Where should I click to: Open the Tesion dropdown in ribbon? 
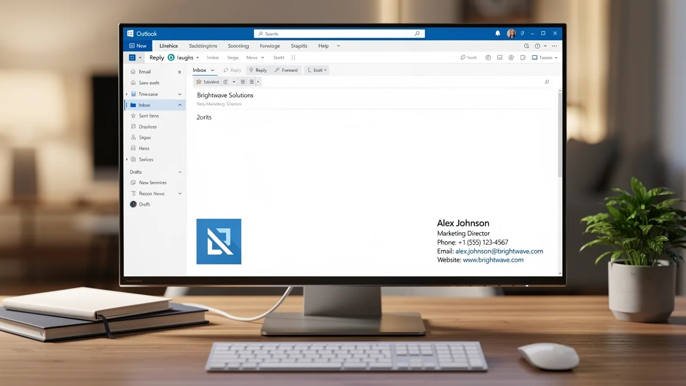(545, 57)
